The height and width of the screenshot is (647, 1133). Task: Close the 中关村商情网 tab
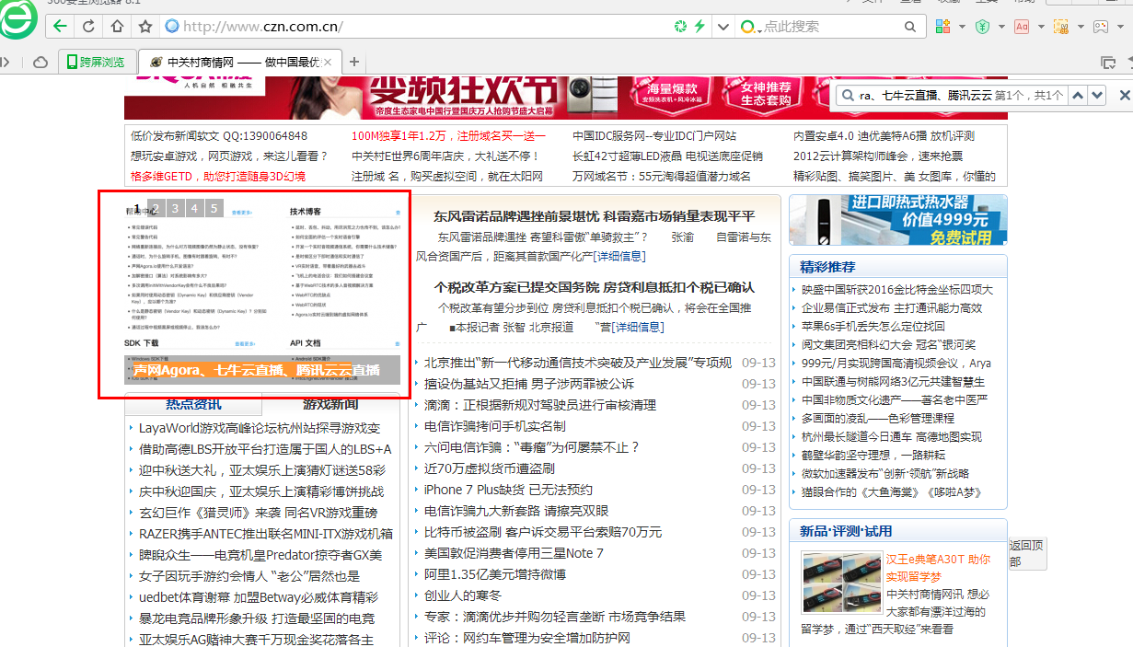pyautogui.click(x=328, y=63)
